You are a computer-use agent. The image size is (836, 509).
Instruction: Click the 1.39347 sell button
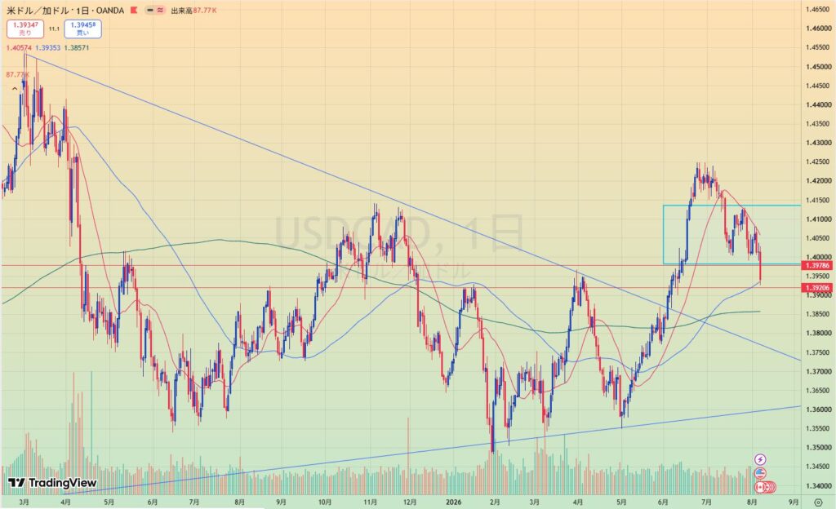[x=25, y=29]
